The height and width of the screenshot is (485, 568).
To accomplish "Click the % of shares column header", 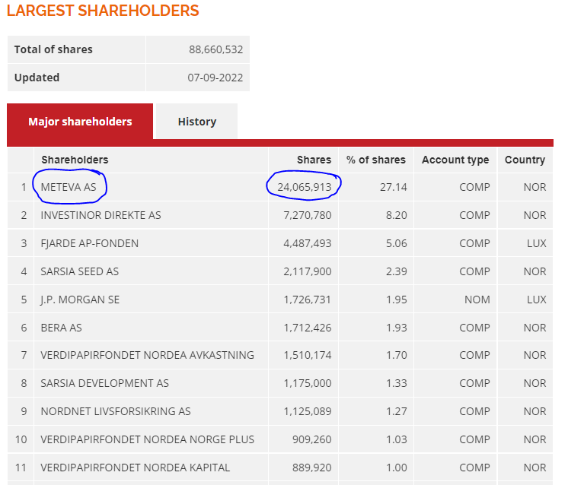I will point(376,160).
